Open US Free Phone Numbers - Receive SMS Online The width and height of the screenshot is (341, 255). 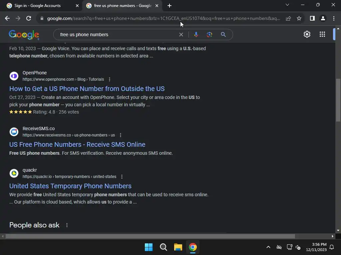[77, 144]
